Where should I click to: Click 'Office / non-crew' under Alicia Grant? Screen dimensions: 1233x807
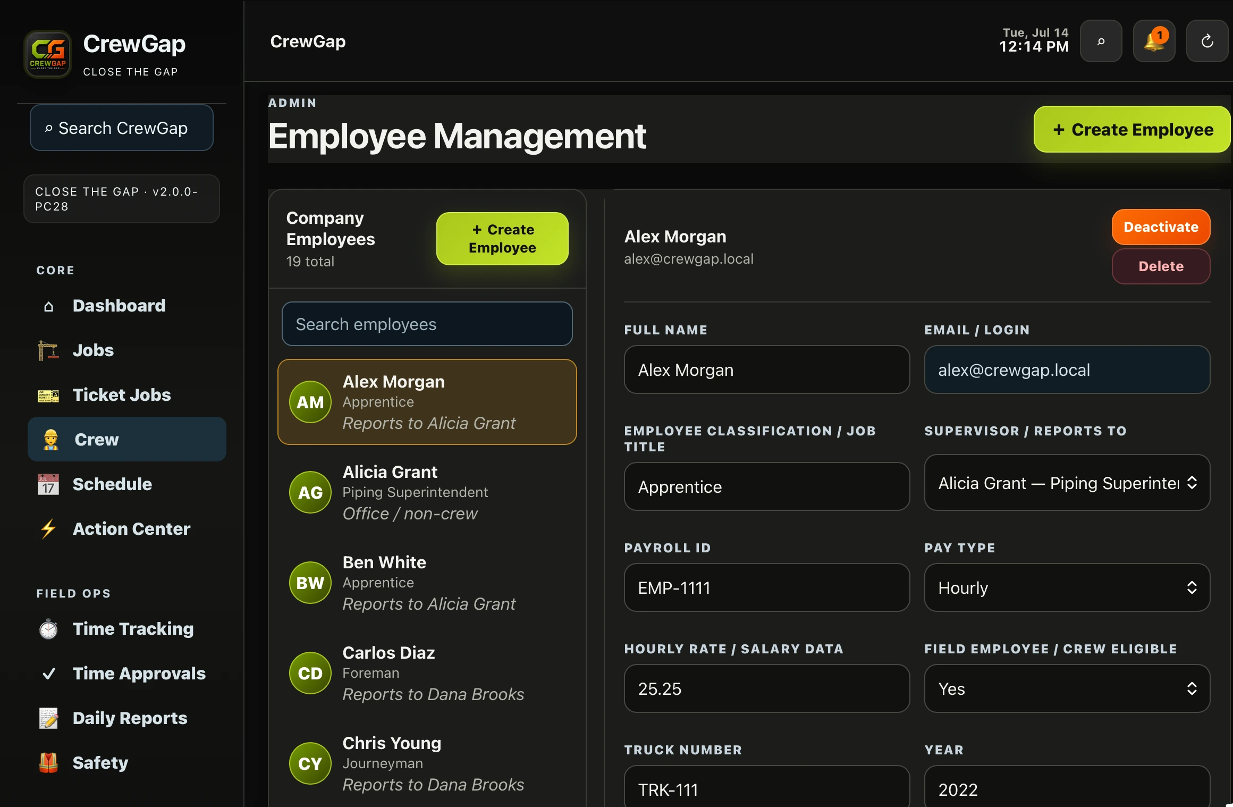tap(410, 514)
